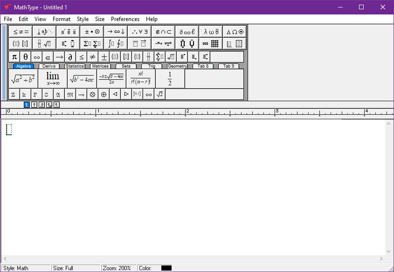Select left-justified tab stop

coord(27,105)
